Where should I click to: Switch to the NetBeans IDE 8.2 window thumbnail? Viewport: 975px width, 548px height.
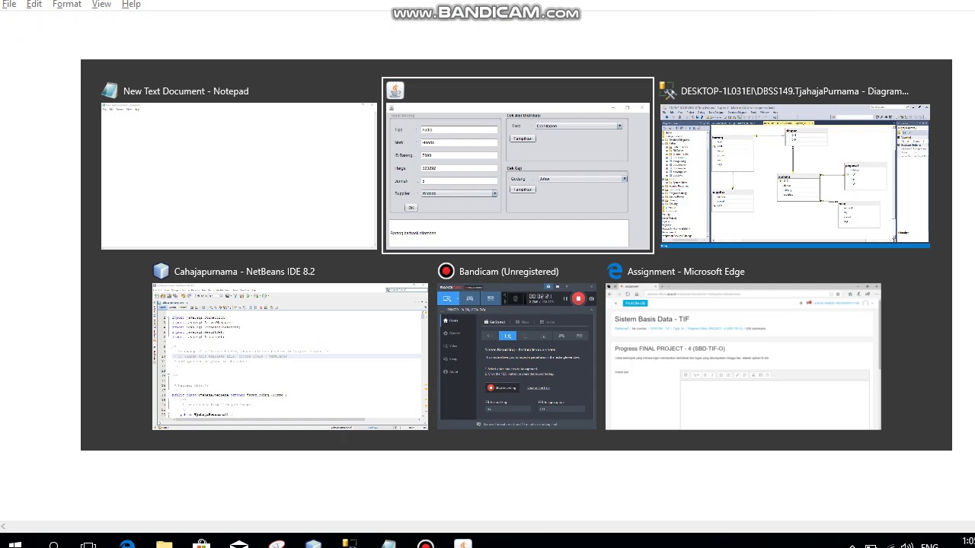click(290, 356)
